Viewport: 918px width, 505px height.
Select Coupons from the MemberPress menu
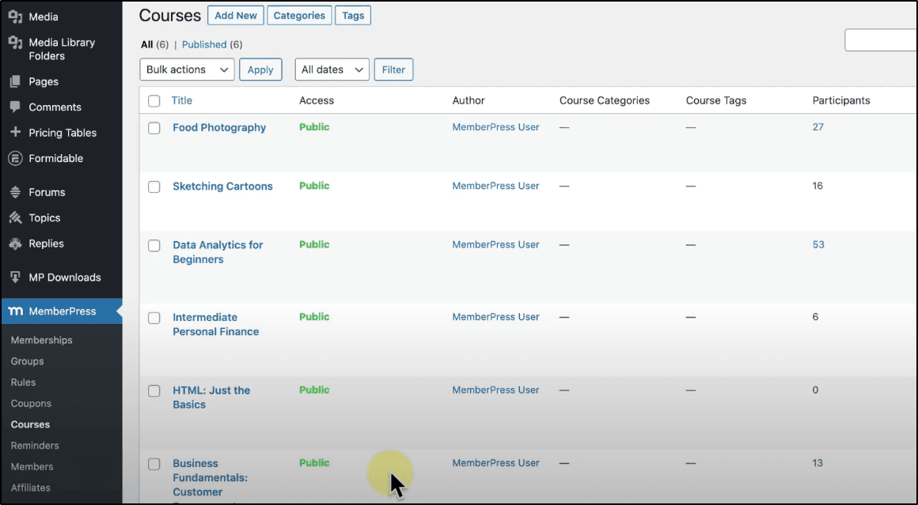coord(31,403)
